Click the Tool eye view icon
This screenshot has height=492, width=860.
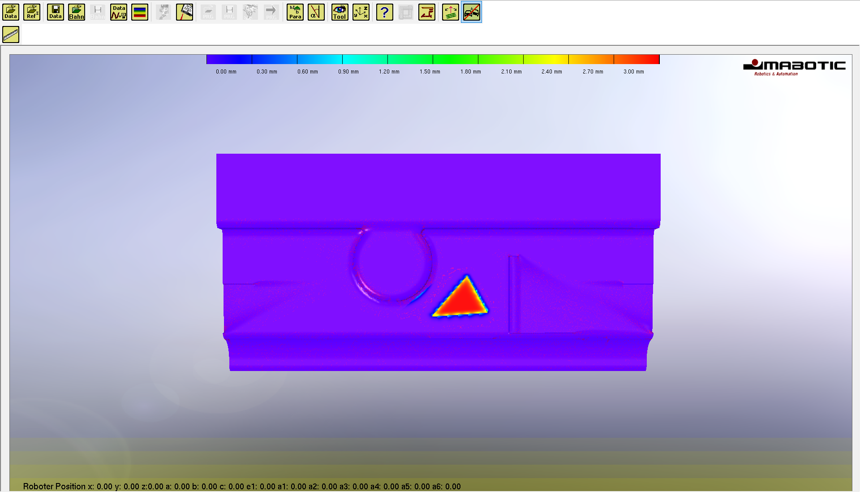tap(340, 12)
